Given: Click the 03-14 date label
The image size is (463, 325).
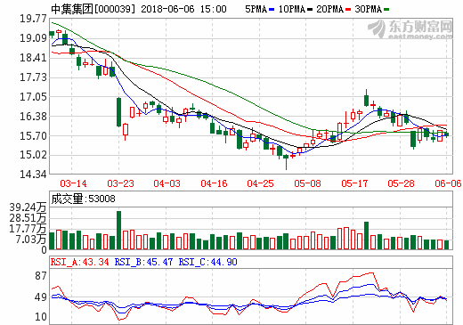Looking at the screenshot, I should click(x=73, y=183).
